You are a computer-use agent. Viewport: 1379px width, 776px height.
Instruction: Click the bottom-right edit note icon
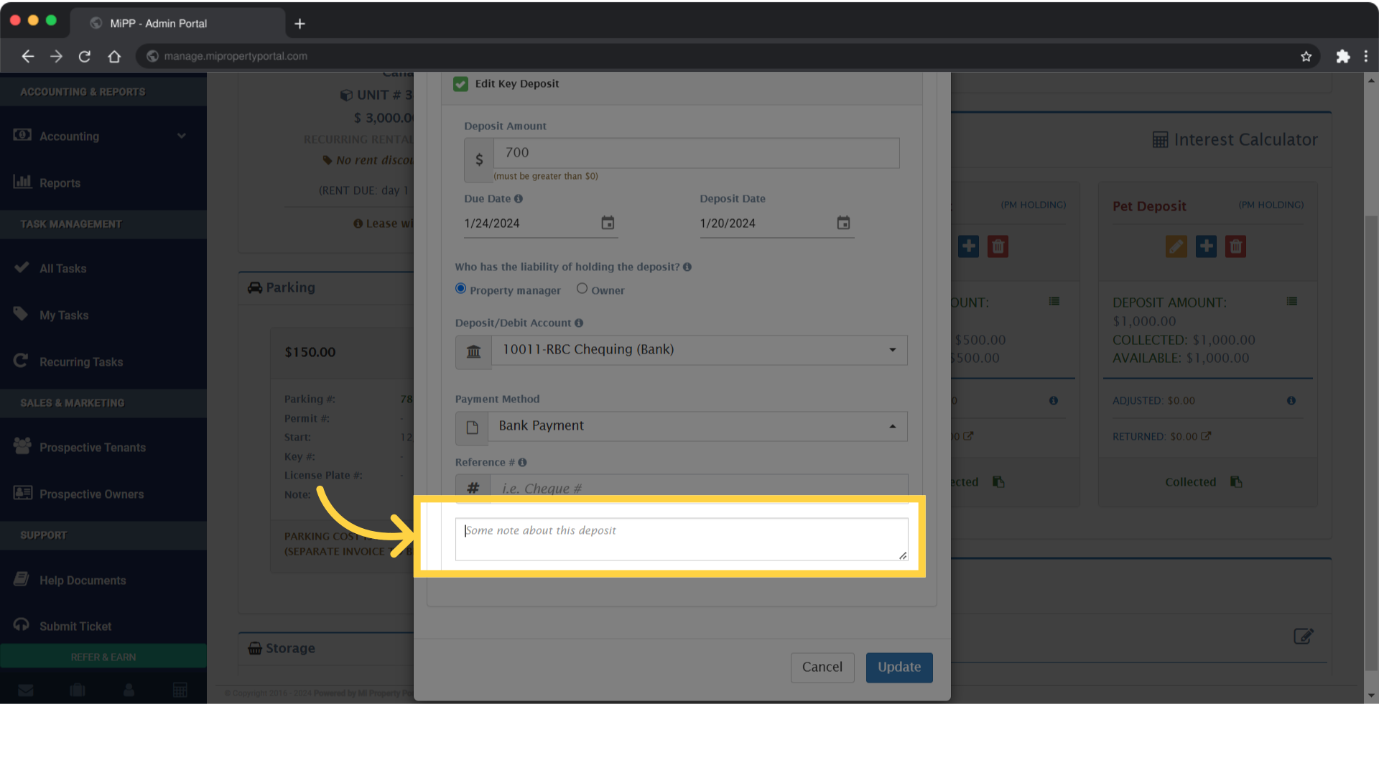coord(1304,637)
